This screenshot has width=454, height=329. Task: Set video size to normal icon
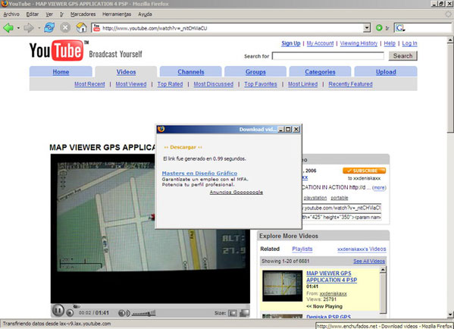[232, 313]
